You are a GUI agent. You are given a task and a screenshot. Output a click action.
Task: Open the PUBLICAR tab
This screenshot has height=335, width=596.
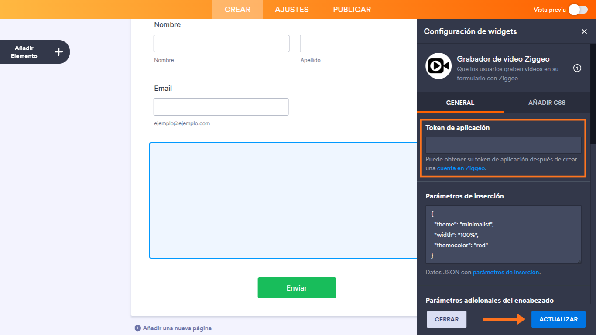352,9
